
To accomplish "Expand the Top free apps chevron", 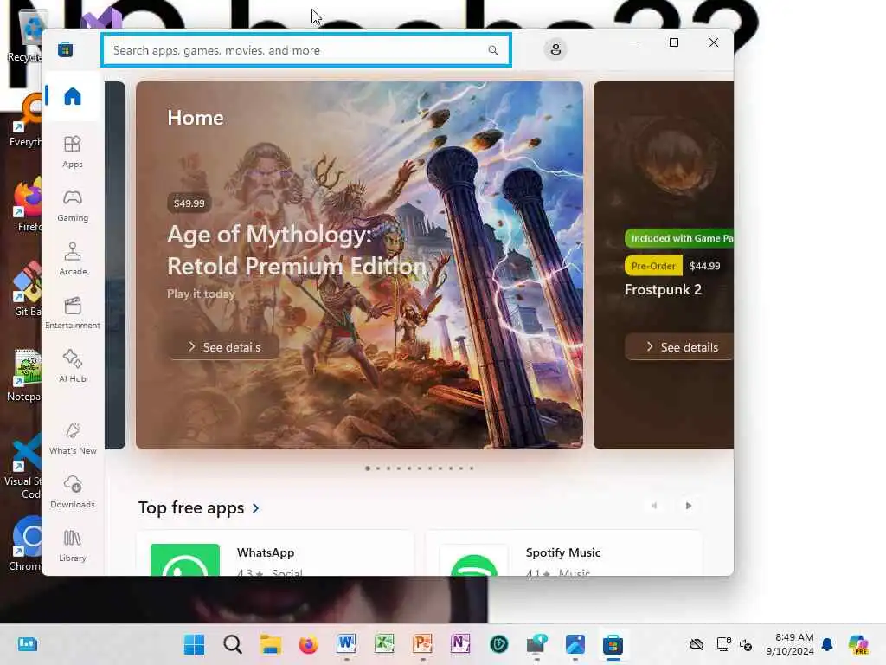I will point(256,507).
